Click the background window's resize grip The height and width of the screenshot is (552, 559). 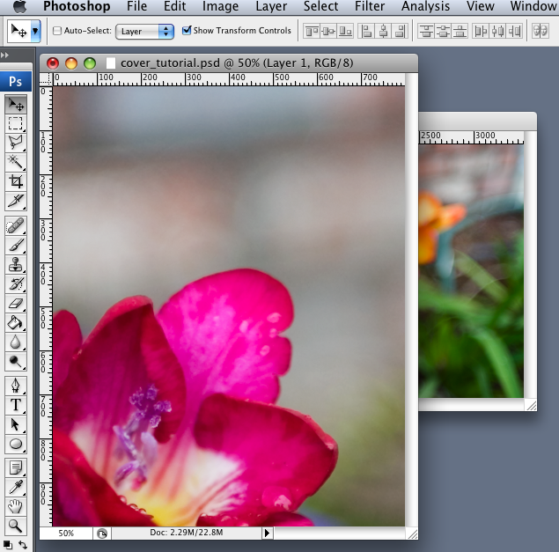531,405
